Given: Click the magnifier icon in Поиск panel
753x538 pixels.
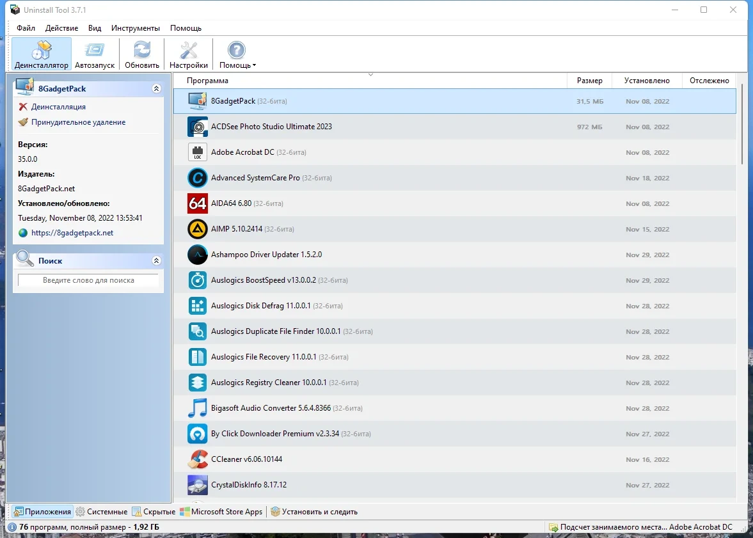Looking at the screenshot, I should click(24, 259).
